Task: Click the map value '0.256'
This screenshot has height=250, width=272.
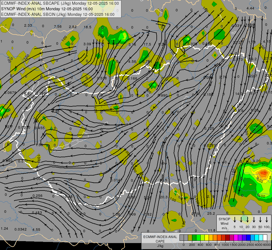Action: [38, 196]
